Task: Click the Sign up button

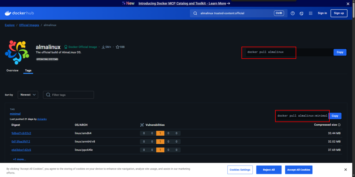Action: pyautogui.click(x=339, y=13)
